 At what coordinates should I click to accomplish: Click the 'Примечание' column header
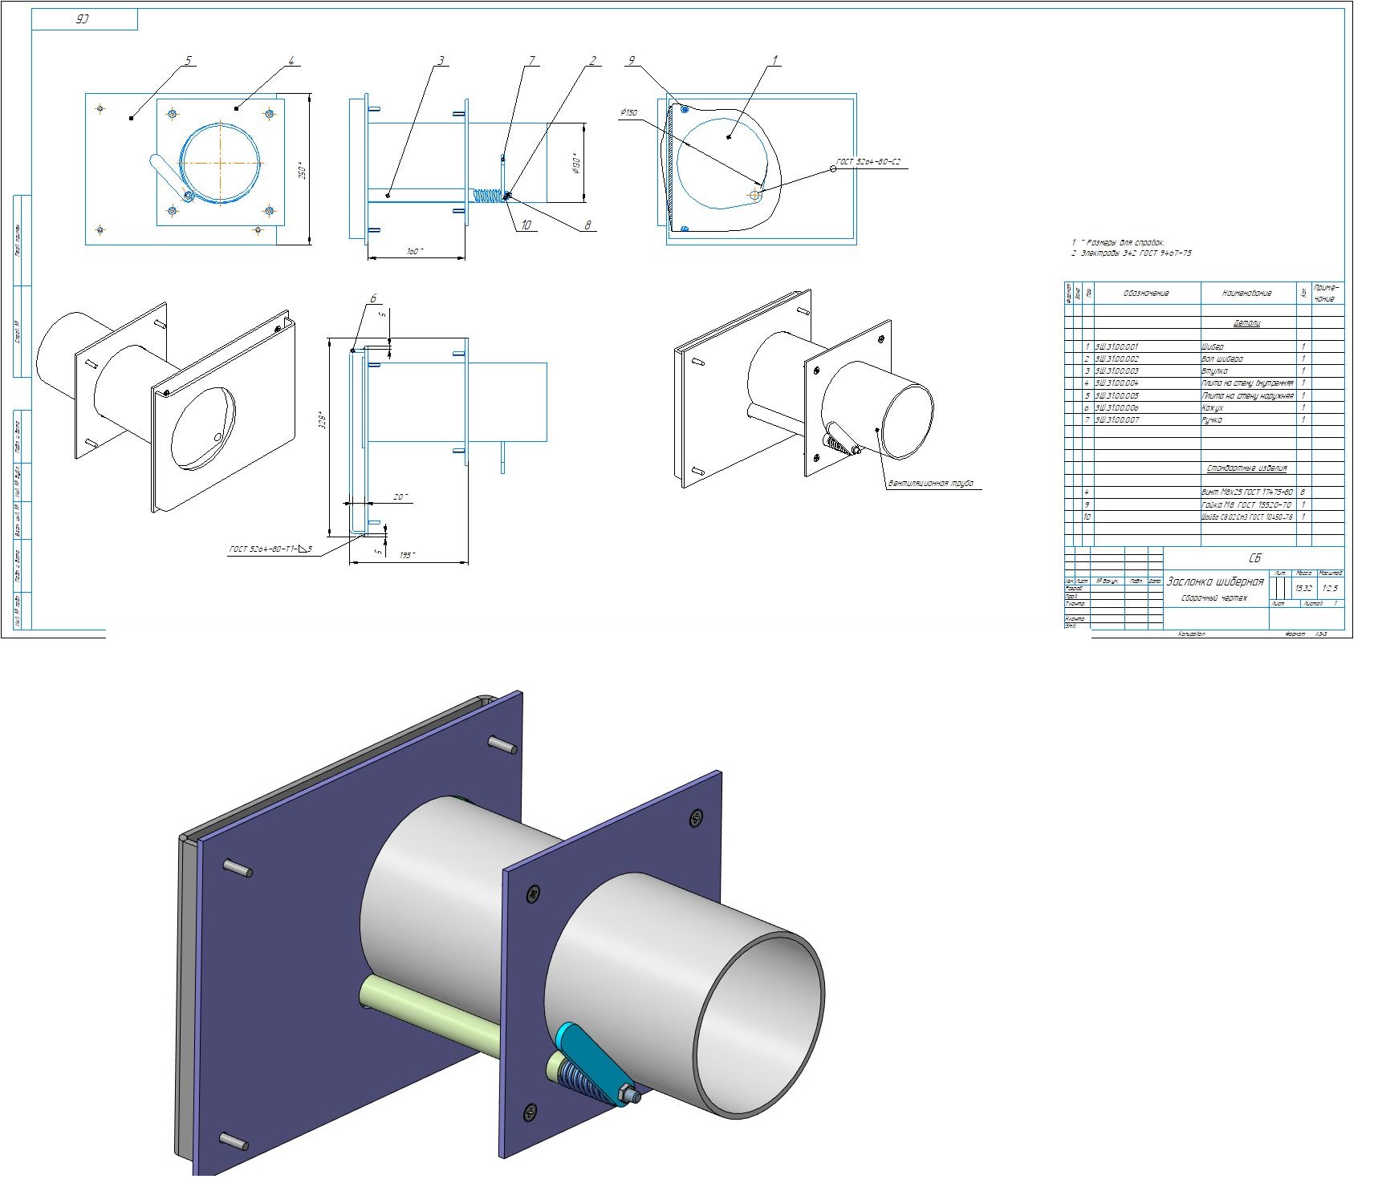(1327, 293)
